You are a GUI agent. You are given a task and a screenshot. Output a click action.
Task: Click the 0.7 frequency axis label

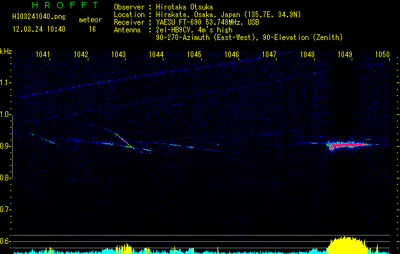tap(5, 210)
